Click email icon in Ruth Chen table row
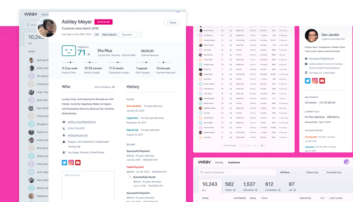The height and width of the screenshot is (202, 353). tap(231, 50)
